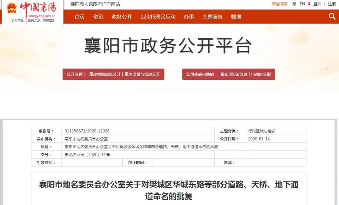This screenshot has height=205, width=339.
Task: Open the 办事 navigation item
Action: 189,17
